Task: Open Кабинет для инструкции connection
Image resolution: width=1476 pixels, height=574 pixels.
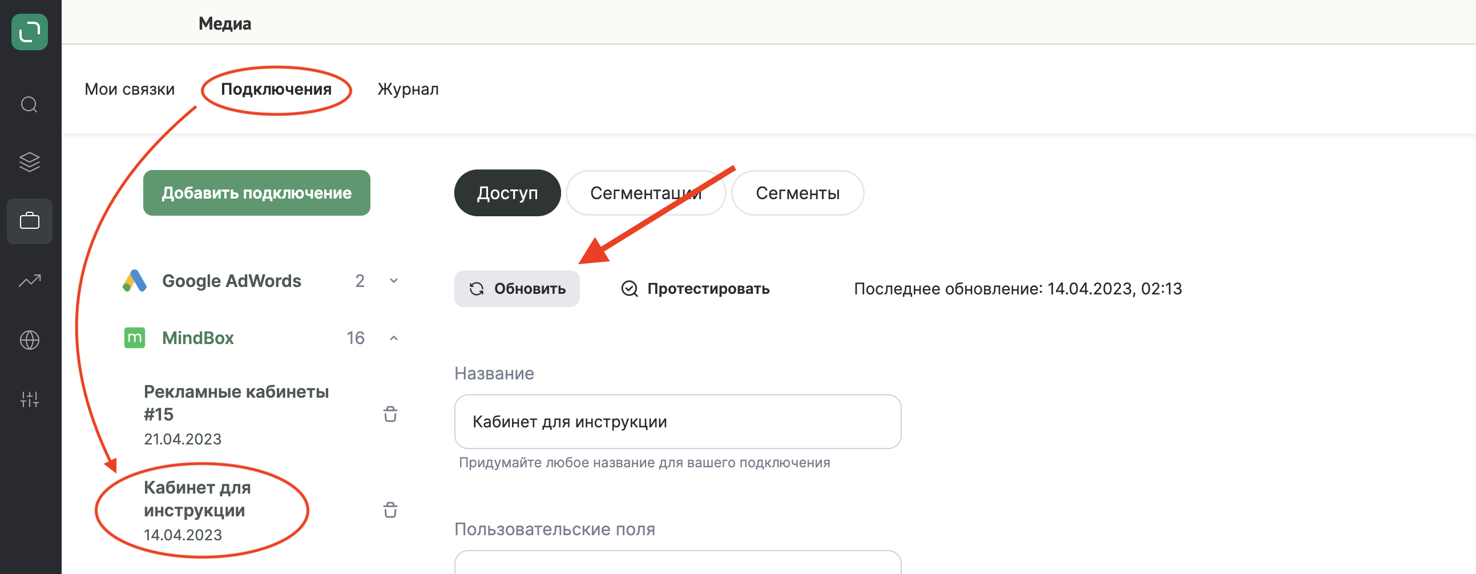Action: [x=197, y=511]
